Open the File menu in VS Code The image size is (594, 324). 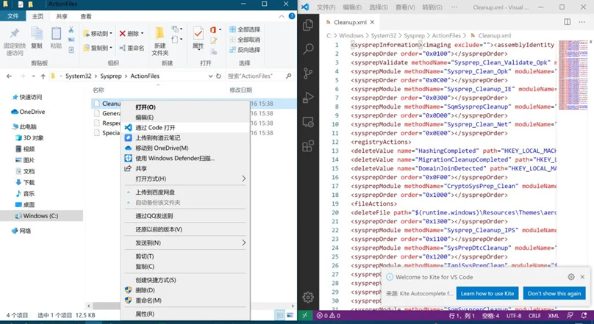tap(326, 7)
